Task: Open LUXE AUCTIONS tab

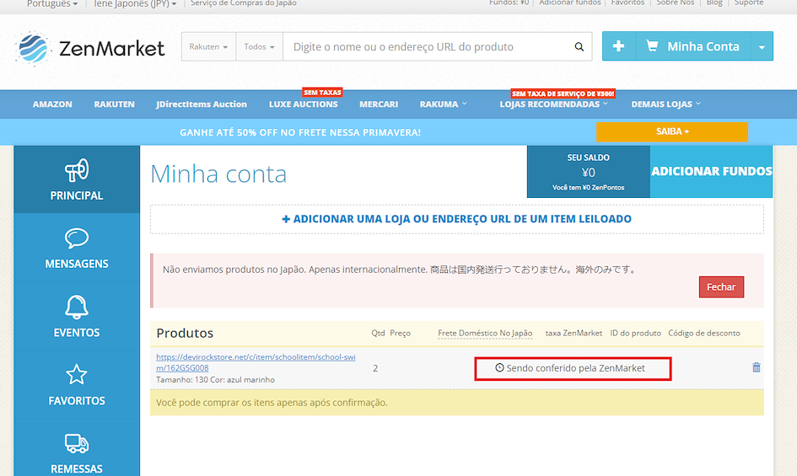Action: point(304,104)
